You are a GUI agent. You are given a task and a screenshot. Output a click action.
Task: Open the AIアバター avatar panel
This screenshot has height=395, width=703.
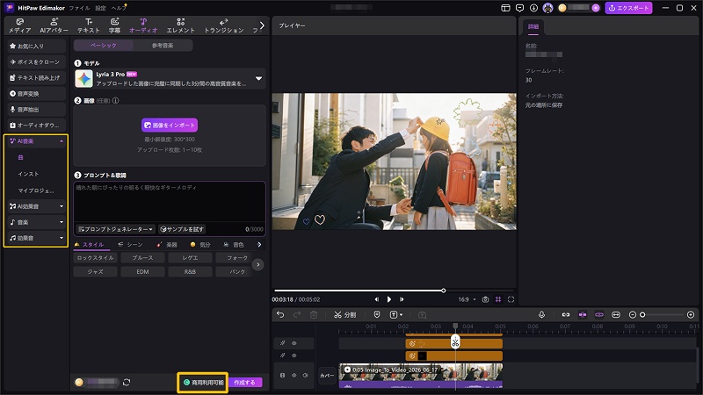point(54,25)
